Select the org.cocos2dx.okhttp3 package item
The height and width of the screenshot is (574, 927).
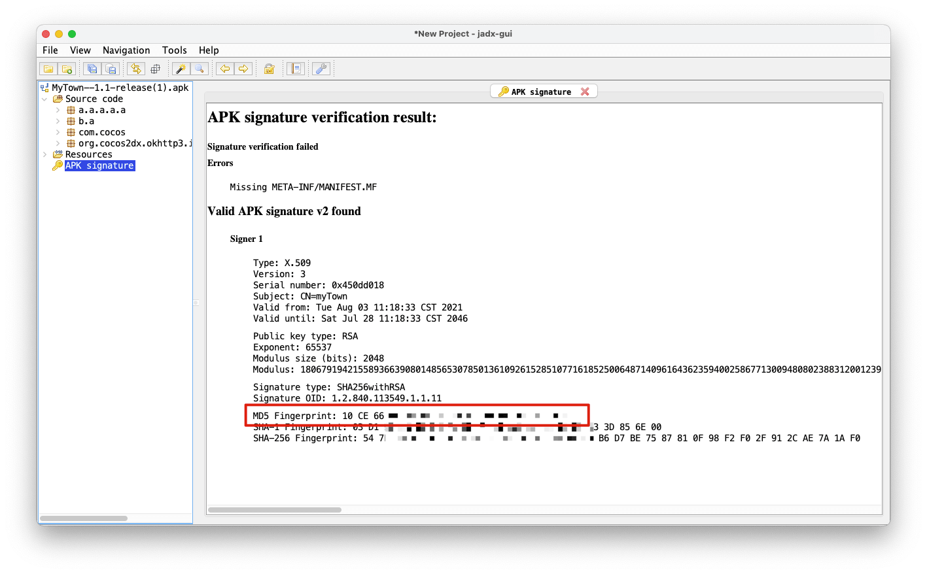pos(135,143)
